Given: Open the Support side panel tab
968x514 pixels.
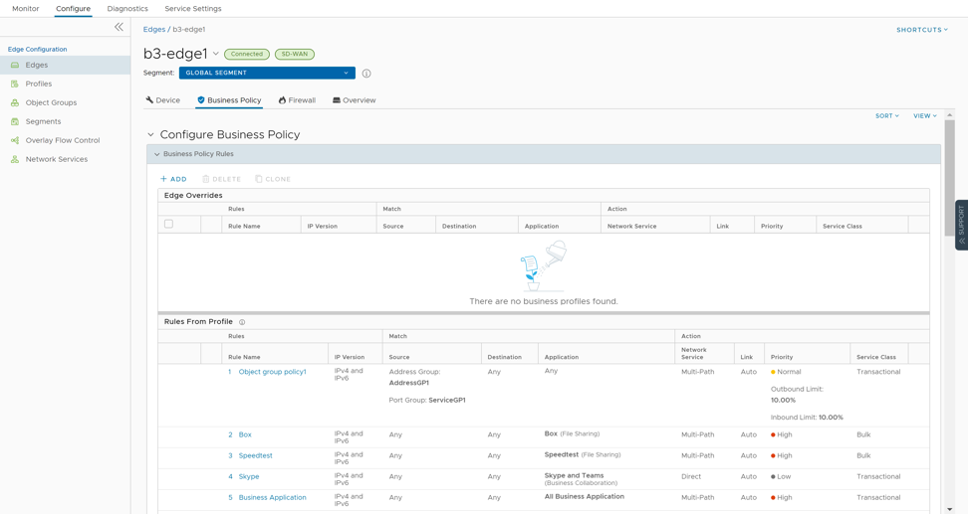Looking at the screenshot, I should [x=961, y=225].
